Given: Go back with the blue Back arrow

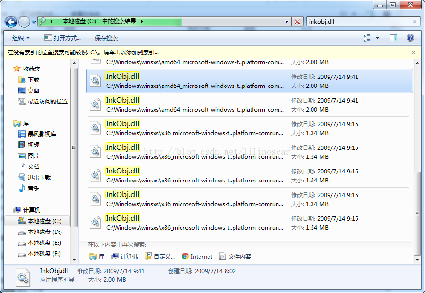Looking at the screenshot, I should point(11,22).
